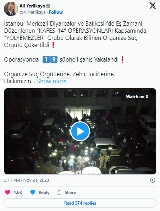
Task: Open Ali Yerlikaya's profile avatar
Action: click(11, 9)
